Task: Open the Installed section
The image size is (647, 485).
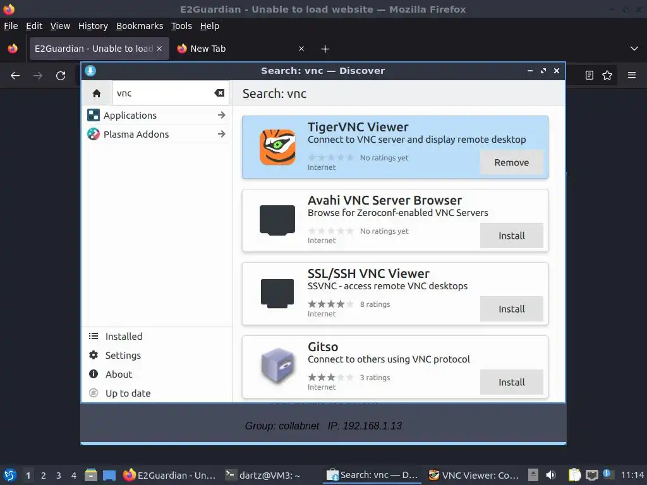Action: [157, 337]
